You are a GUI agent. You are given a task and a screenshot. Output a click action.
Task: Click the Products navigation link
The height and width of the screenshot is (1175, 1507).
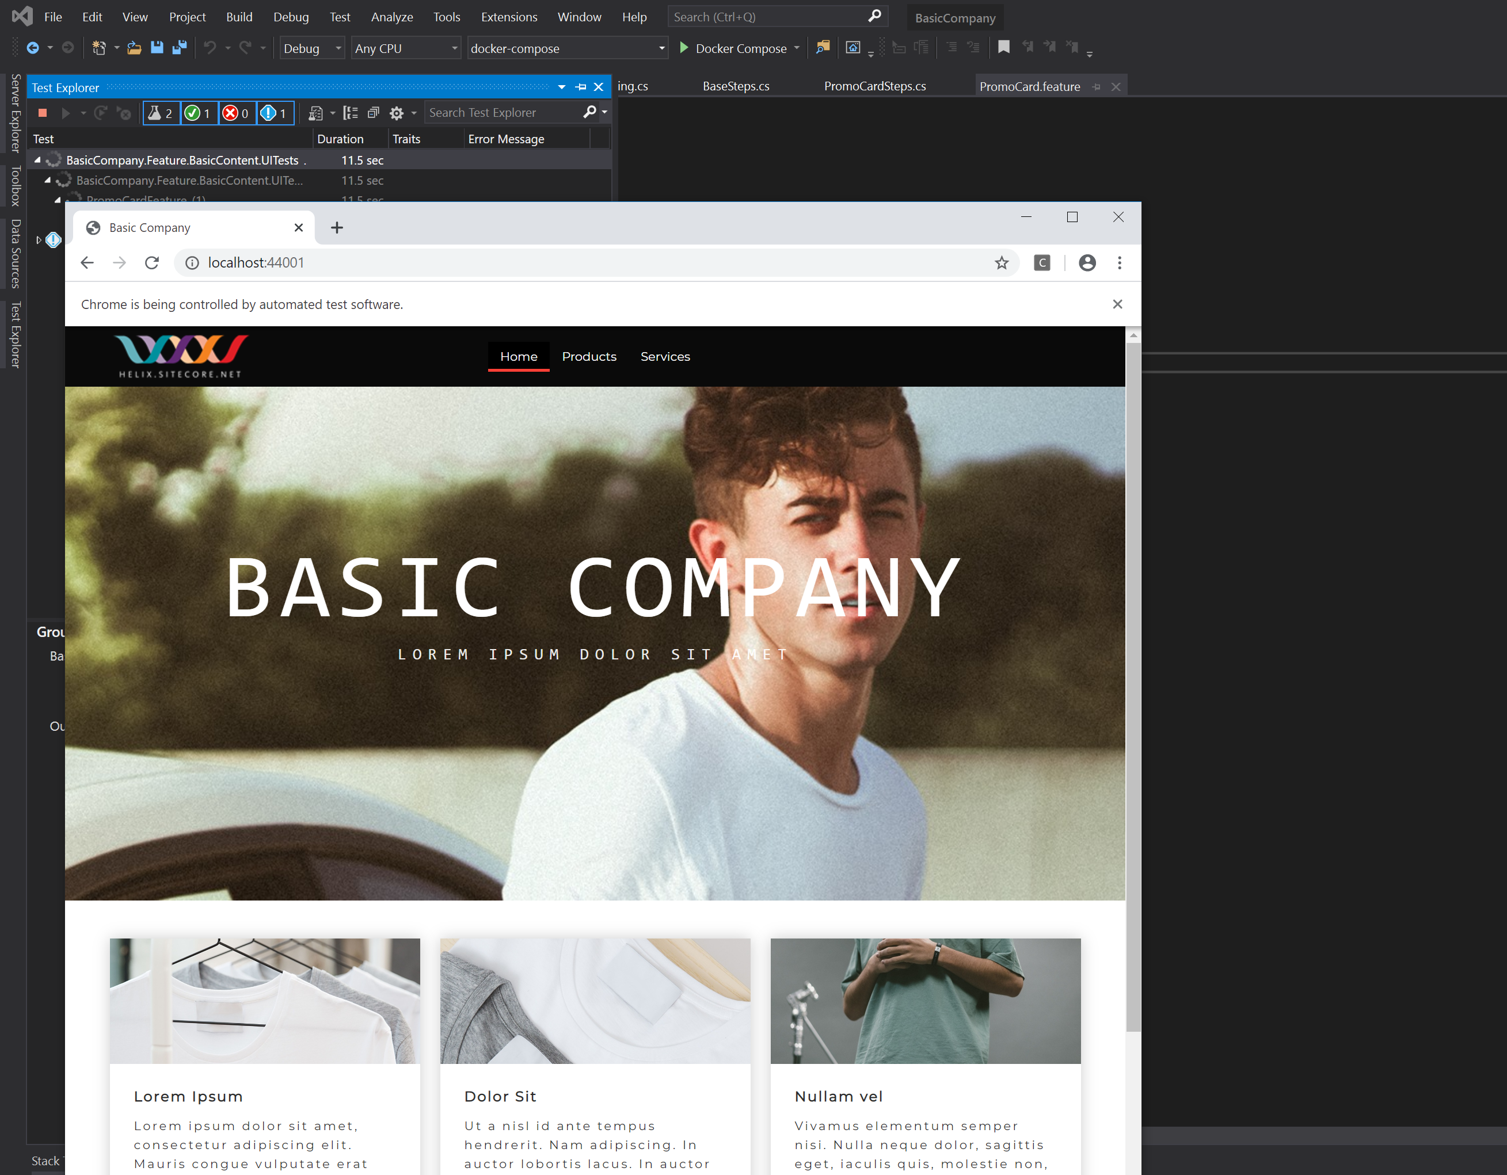589,357
